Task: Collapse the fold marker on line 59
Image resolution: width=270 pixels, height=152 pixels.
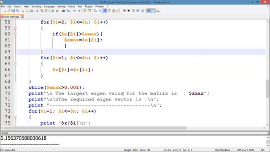Action: pos(15,28)
